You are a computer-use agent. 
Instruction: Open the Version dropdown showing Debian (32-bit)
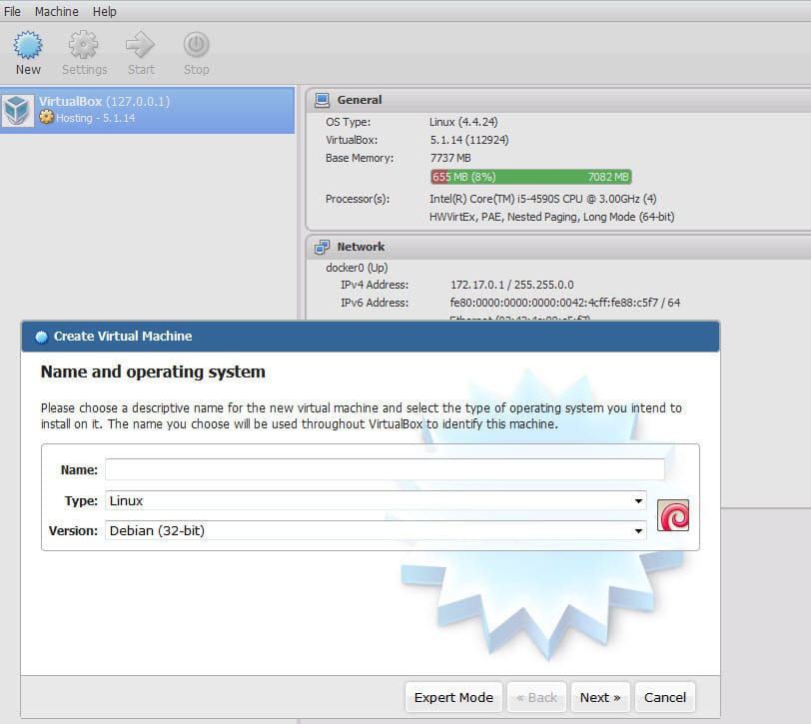(x=376, y=530)
